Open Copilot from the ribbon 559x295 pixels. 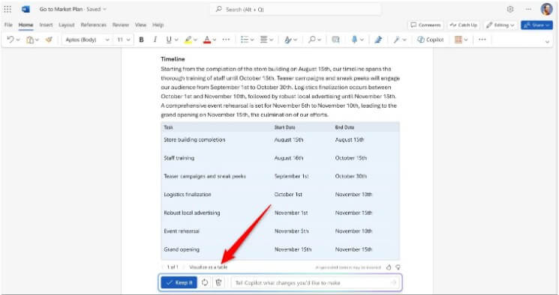pos(431,40)
